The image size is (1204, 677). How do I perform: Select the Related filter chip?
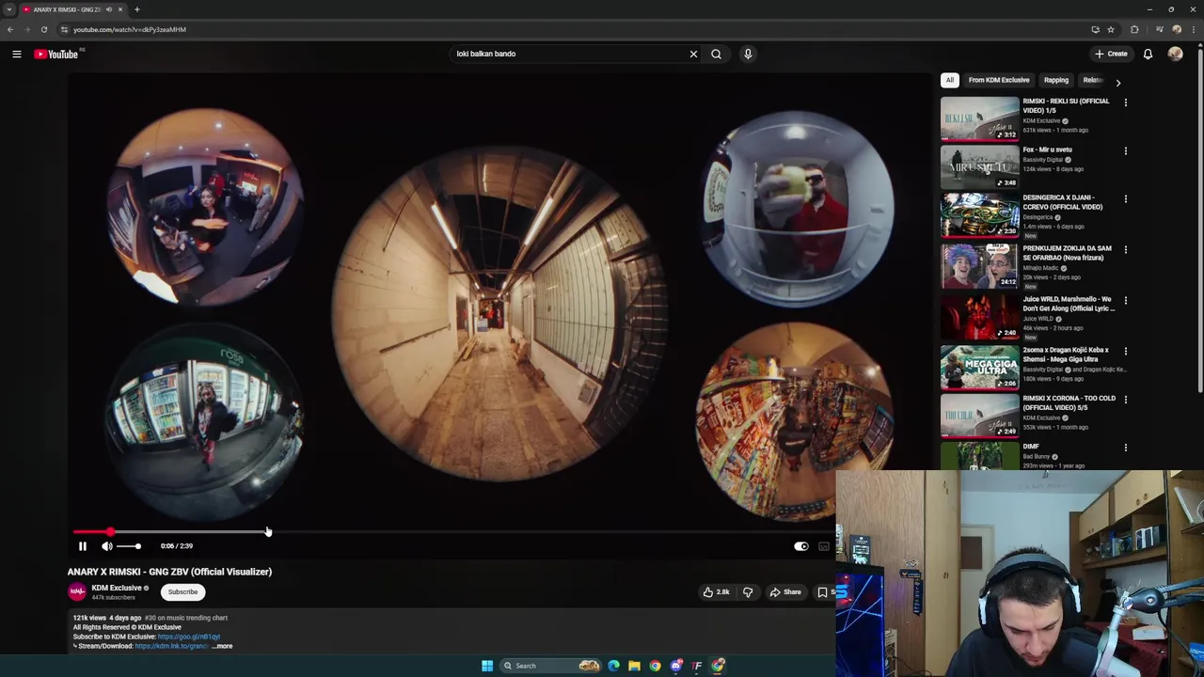click(x=1092, y=81)
